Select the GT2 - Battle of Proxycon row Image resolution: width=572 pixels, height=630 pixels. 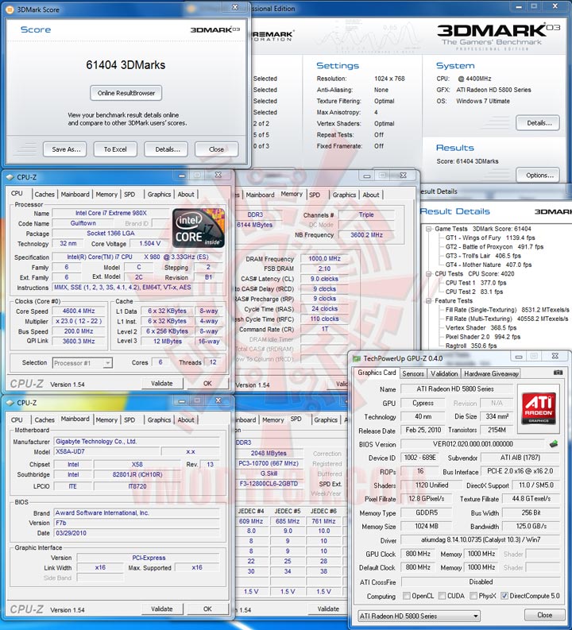[x=494, y=247]
